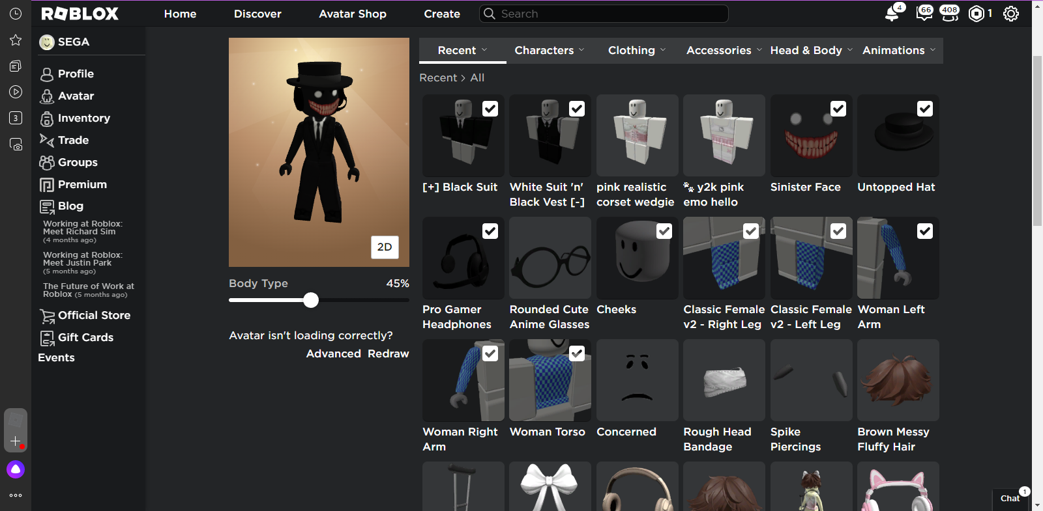Click in the Search input field
The width and height of the screenshot is (1043, 511).
[604, 14]
